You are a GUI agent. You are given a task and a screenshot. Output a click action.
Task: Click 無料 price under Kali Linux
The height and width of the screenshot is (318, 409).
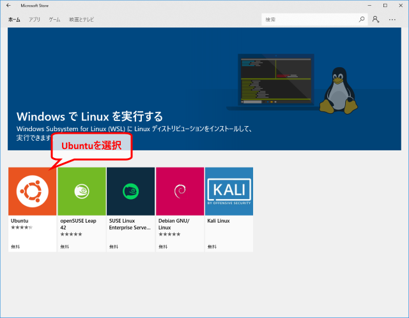212,247
